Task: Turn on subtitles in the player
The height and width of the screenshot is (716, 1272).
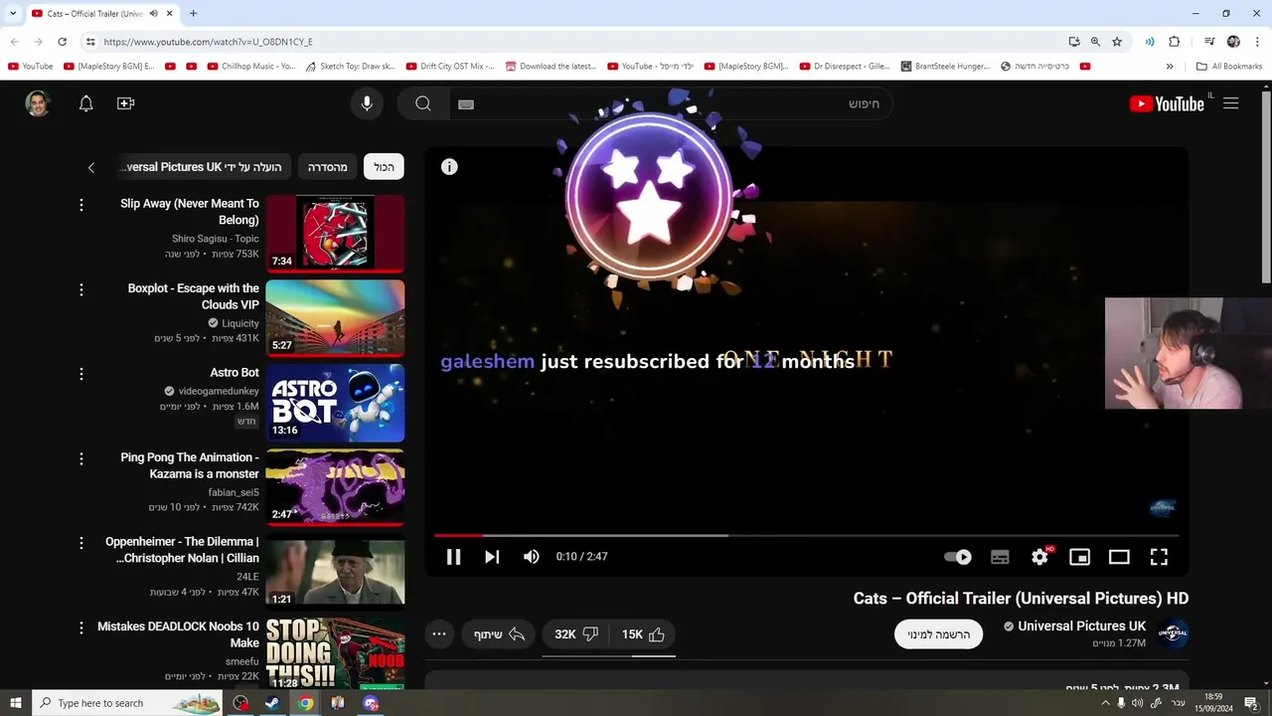Action: (1000, 557)
